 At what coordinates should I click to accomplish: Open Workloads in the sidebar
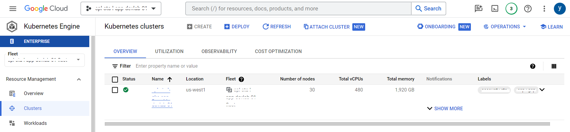click(44, 123)
